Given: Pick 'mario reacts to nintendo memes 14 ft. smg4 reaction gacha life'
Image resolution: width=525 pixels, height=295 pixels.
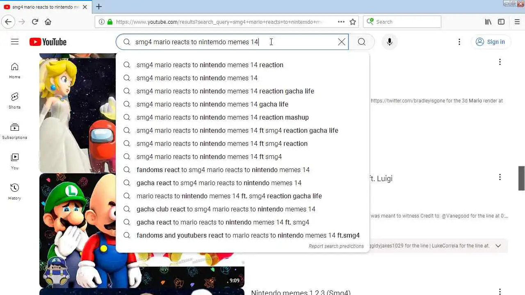Looking at the screenshot, I should click(x=243, y=196).
